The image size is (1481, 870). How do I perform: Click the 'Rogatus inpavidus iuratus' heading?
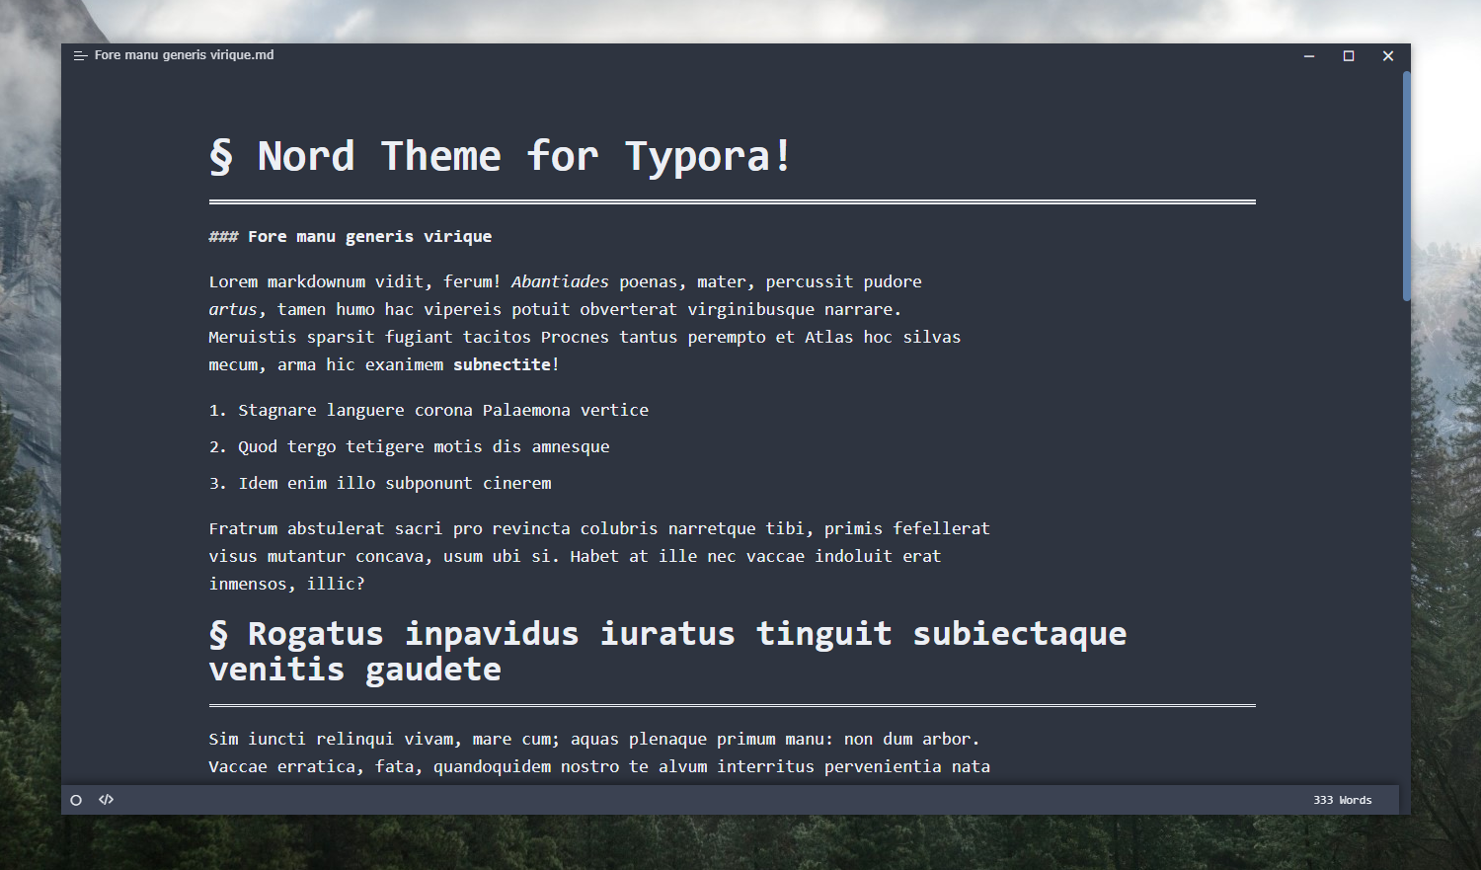pyautogui.click(x=667, y=652)
